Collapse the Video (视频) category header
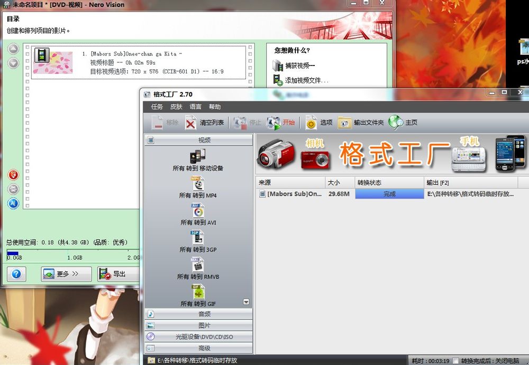This screenshot has width=529, height=365. [x=198, y=140]
